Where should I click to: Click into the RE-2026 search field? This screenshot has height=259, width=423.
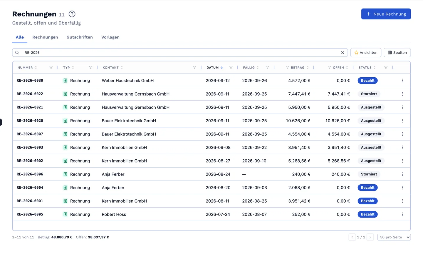click(180, 53)
